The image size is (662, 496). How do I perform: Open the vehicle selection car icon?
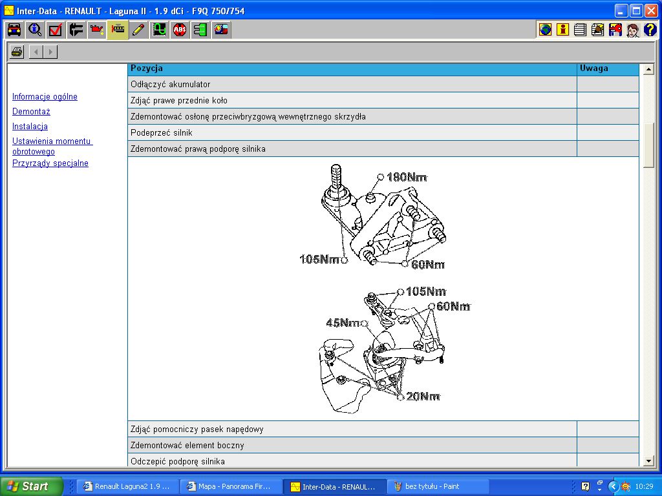coord(14,30)
